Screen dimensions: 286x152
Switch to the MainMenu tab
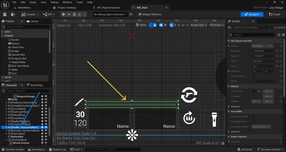click(22, 8)
